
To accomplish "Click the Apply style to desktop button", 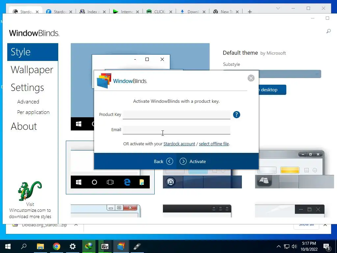I will pyautogui.click(x=272, y=90).
